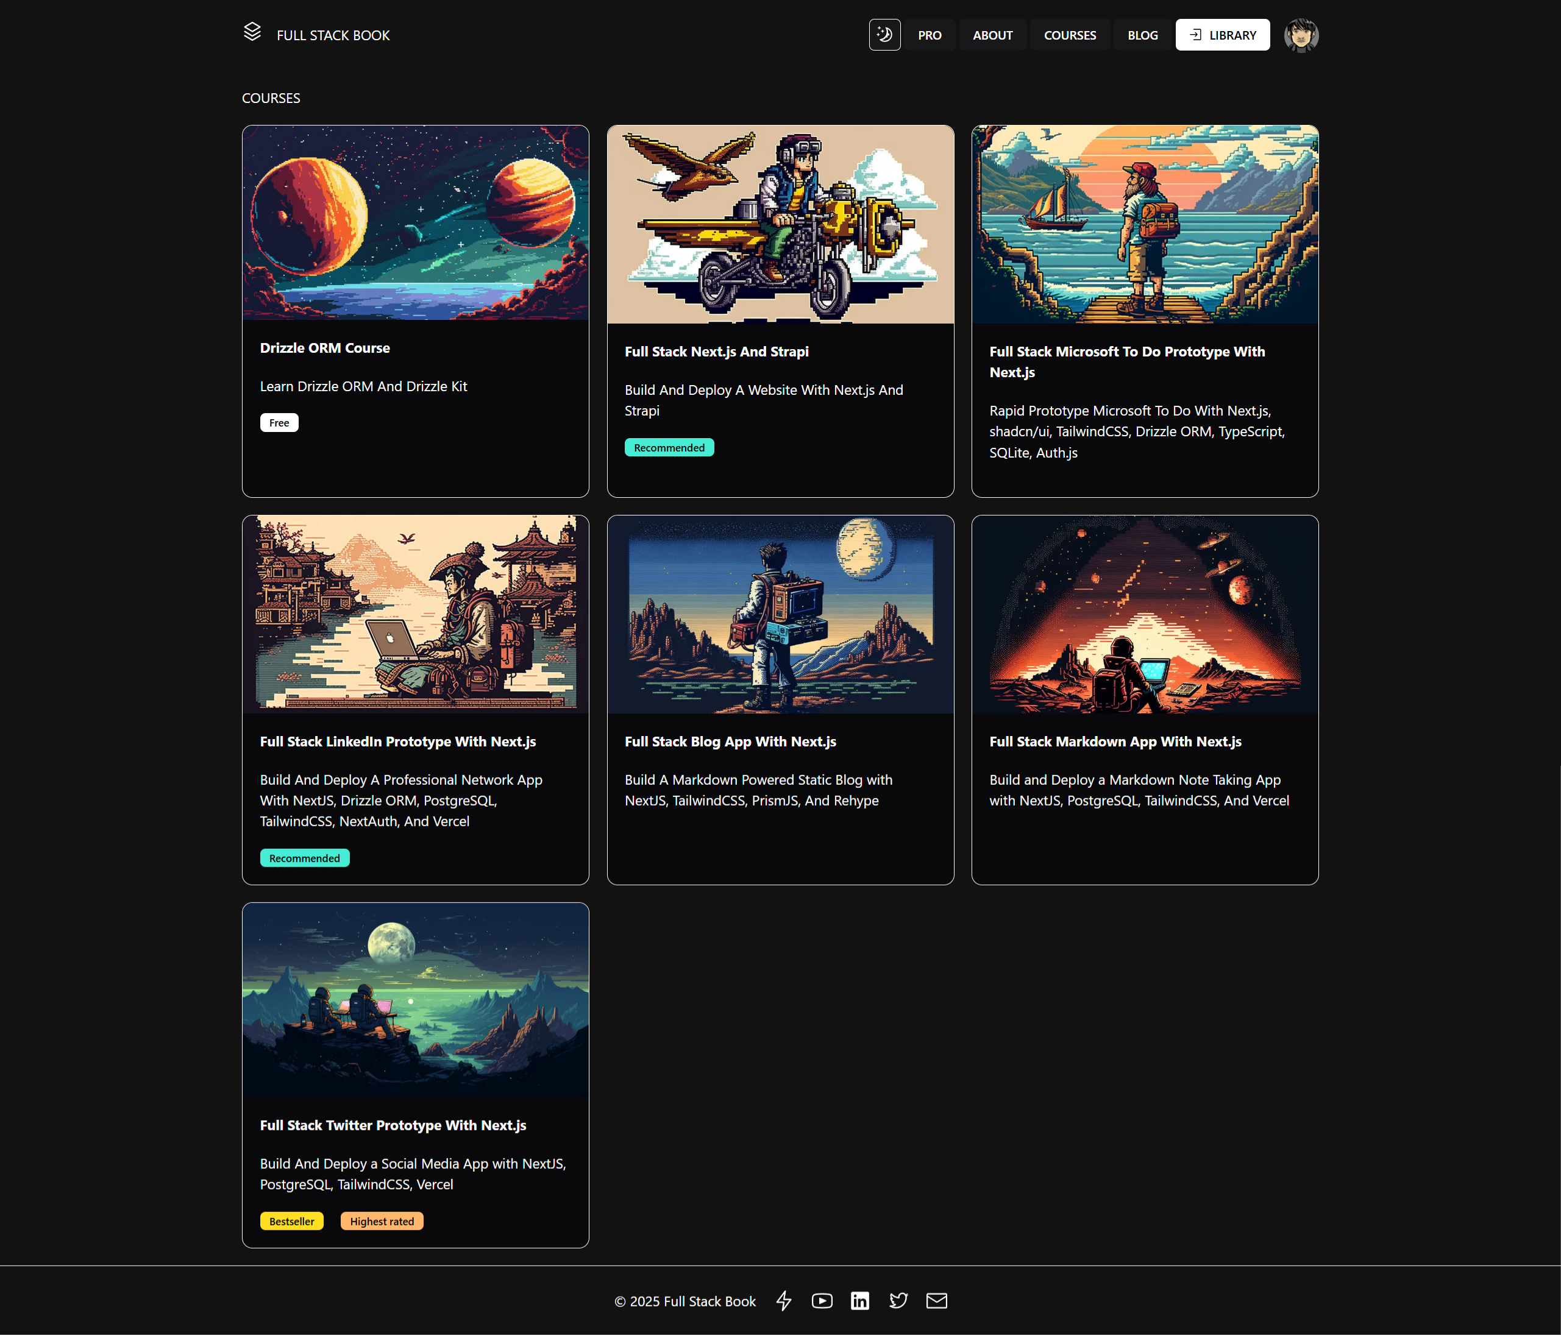This screenshot has height=1335, width=1561.
Task: Click the lightning bolt icon in footer
Action: 783,1301
